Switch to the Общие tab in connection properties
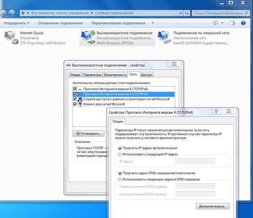The height and width of the screenshot is (218, 253). (75, 75)
